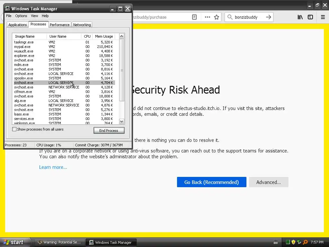
Task: Sort processes by CPU column
Action: pyautogui.click(x=87, y=36)
